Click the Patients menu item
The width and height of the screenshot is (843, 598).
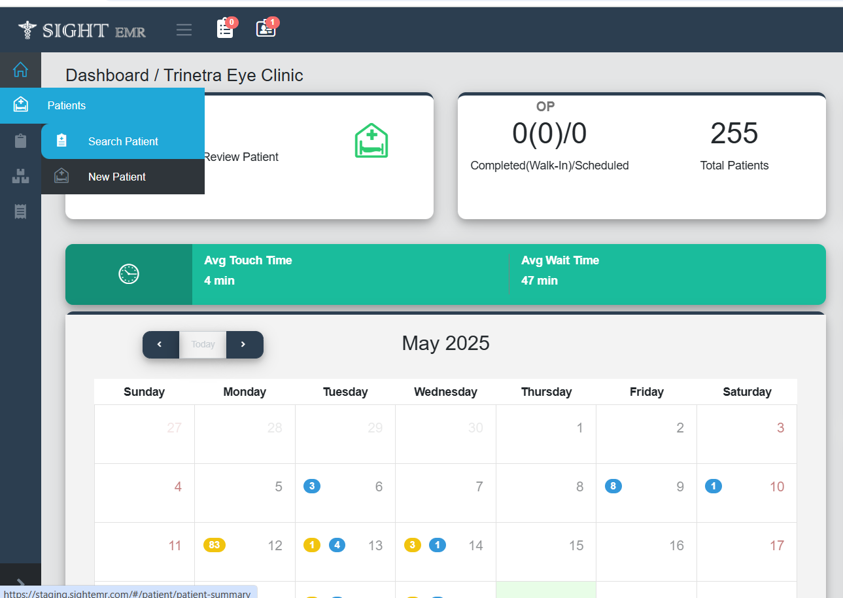(66, 105)
